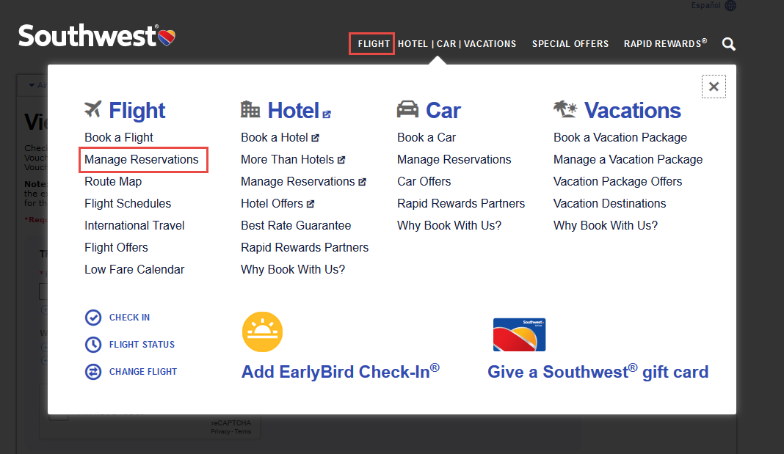The image size is (784, 454).
Task: Open Why Book With Us under Car
Action: [449, 225]
